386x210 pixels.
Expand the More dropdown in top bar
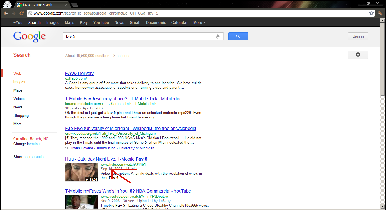[x=199, y=22]
